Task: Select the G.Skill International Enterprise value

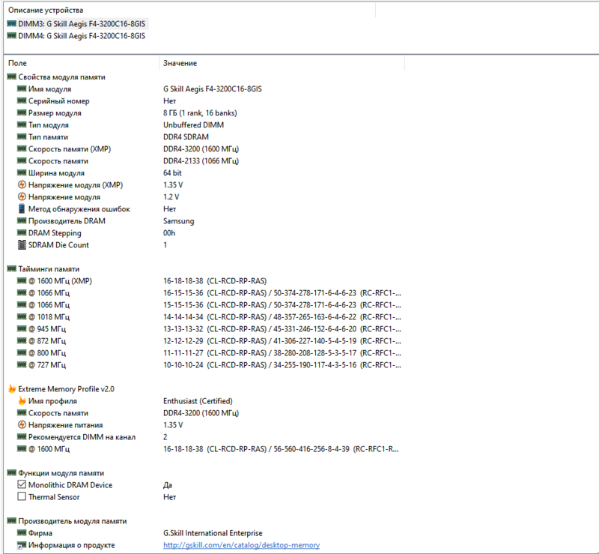Action: [x=213, y=533]
